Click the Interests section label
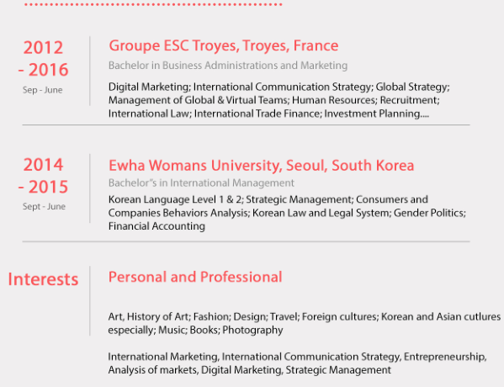This screenshot has height=387, width=504. coord(43,279)
